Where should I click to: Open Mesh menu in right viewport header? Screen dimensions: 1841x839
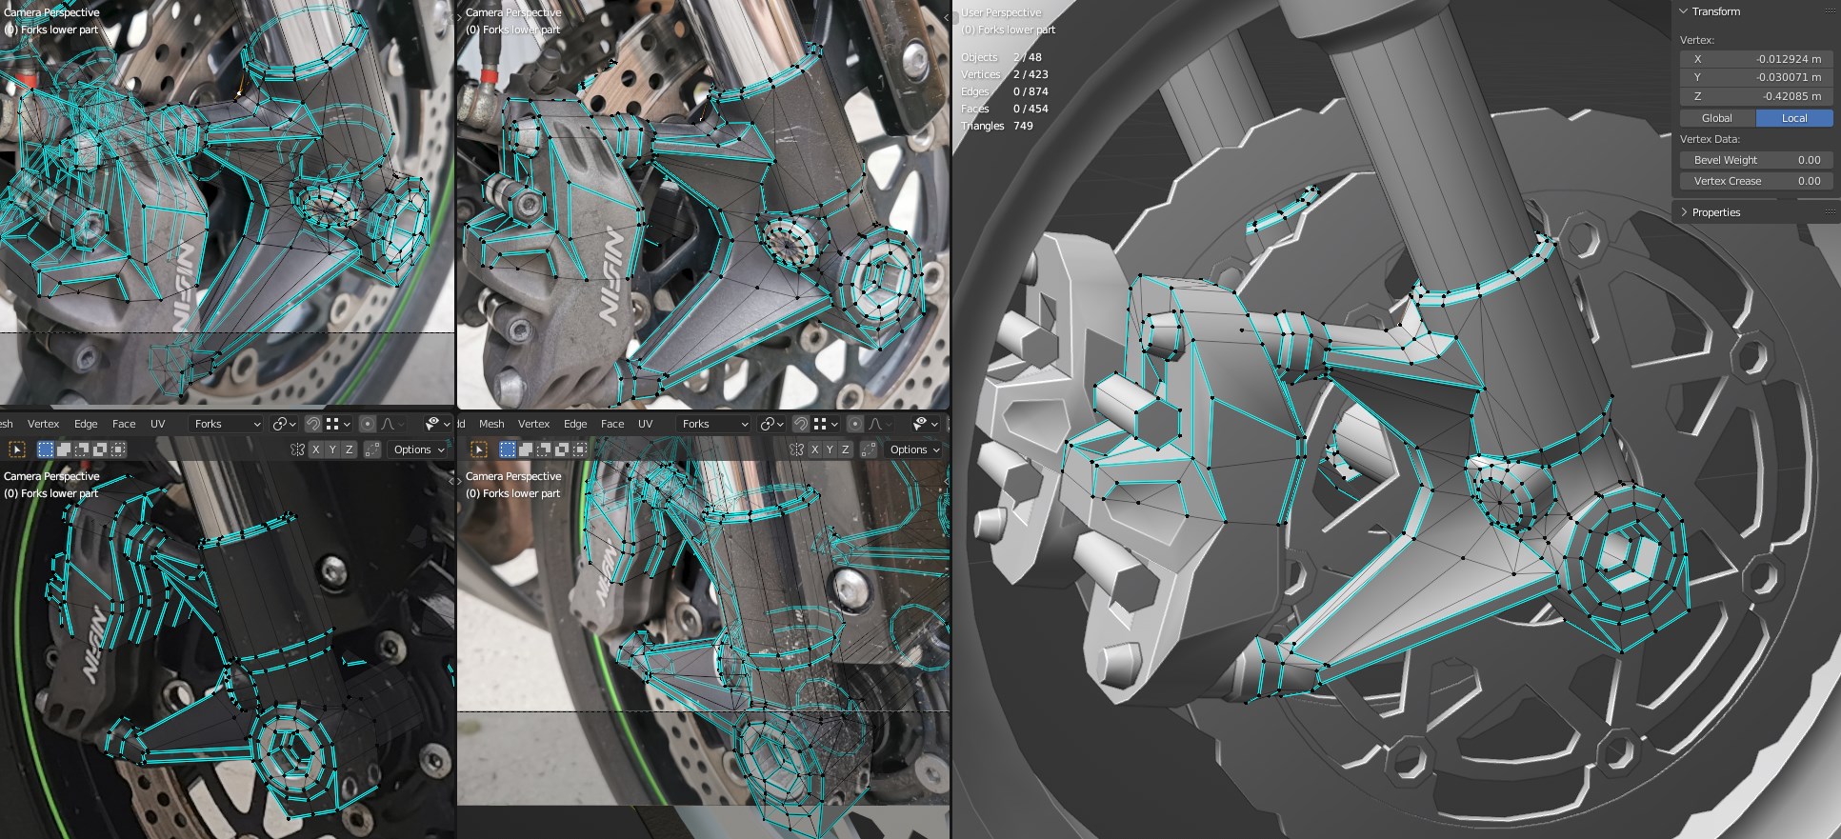[491, 424]
